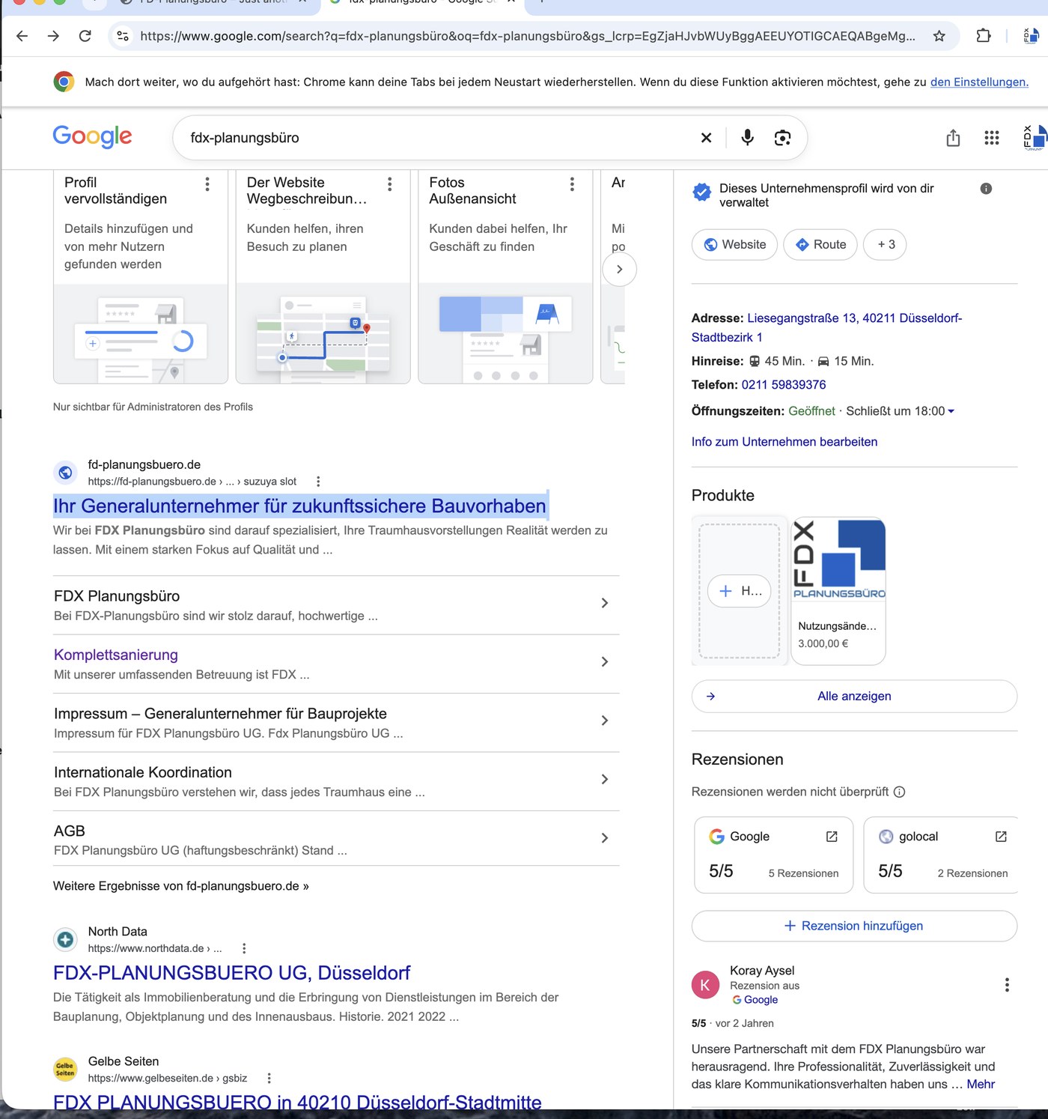Open more options for North Data result
This screenshot has height=1119, width=1048.
point(244,948)
